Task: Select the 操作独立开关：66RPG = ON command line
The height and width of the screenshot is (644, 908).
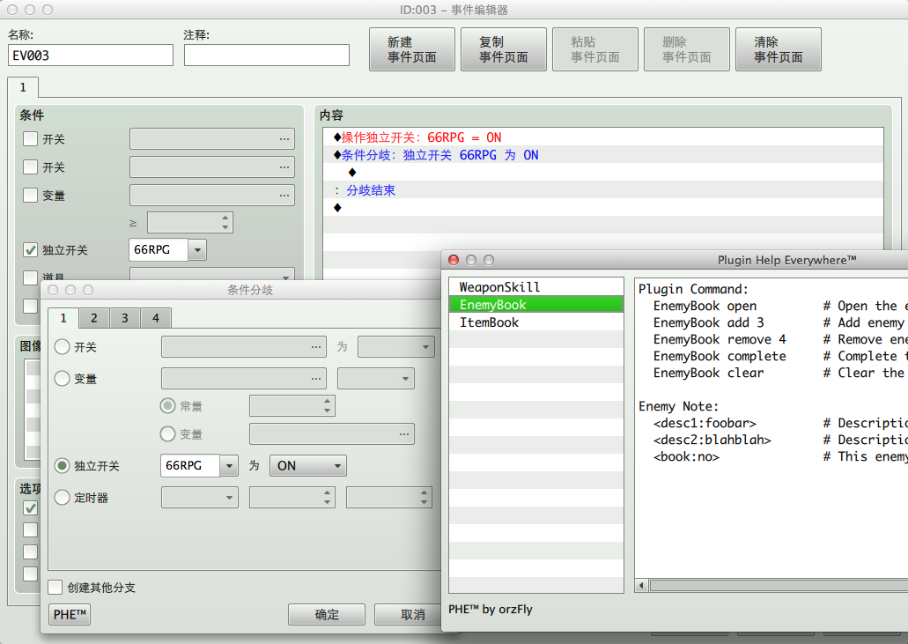Action: [x=603, y=137]
